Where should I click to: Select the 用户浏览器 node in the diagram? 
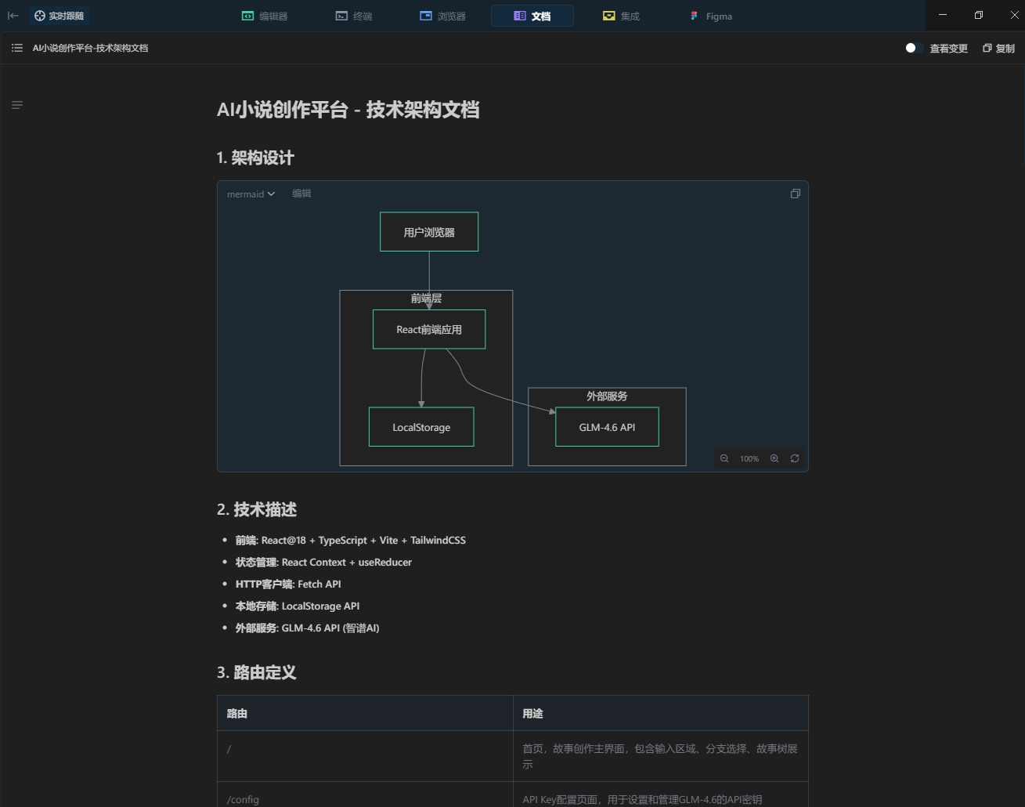(428, 231)
